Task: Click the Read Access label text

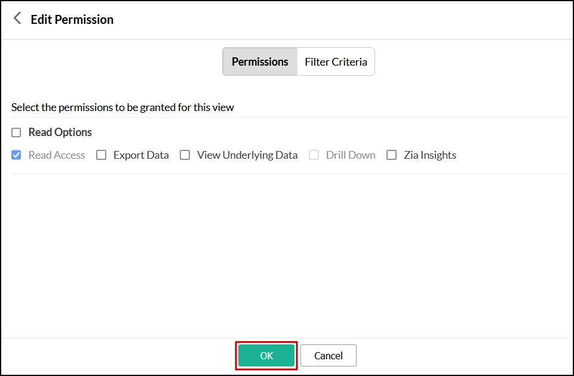Action: [57, 155]
